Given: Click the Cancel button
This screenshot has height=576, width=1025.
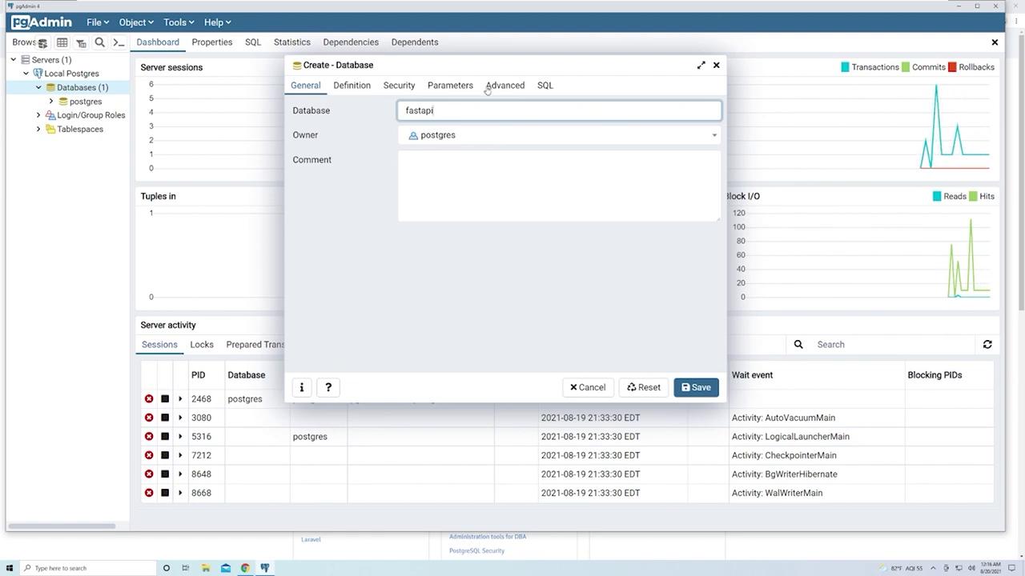Looking at the screenshot, I should [588, 387].
